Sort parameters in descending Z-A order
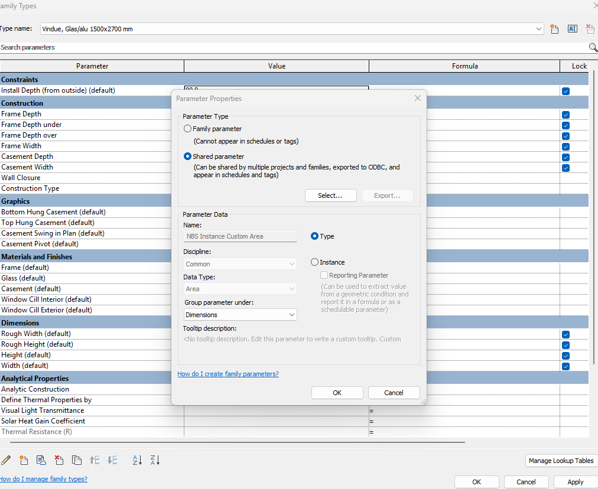598x489 pixels. [x=155, y=460]
